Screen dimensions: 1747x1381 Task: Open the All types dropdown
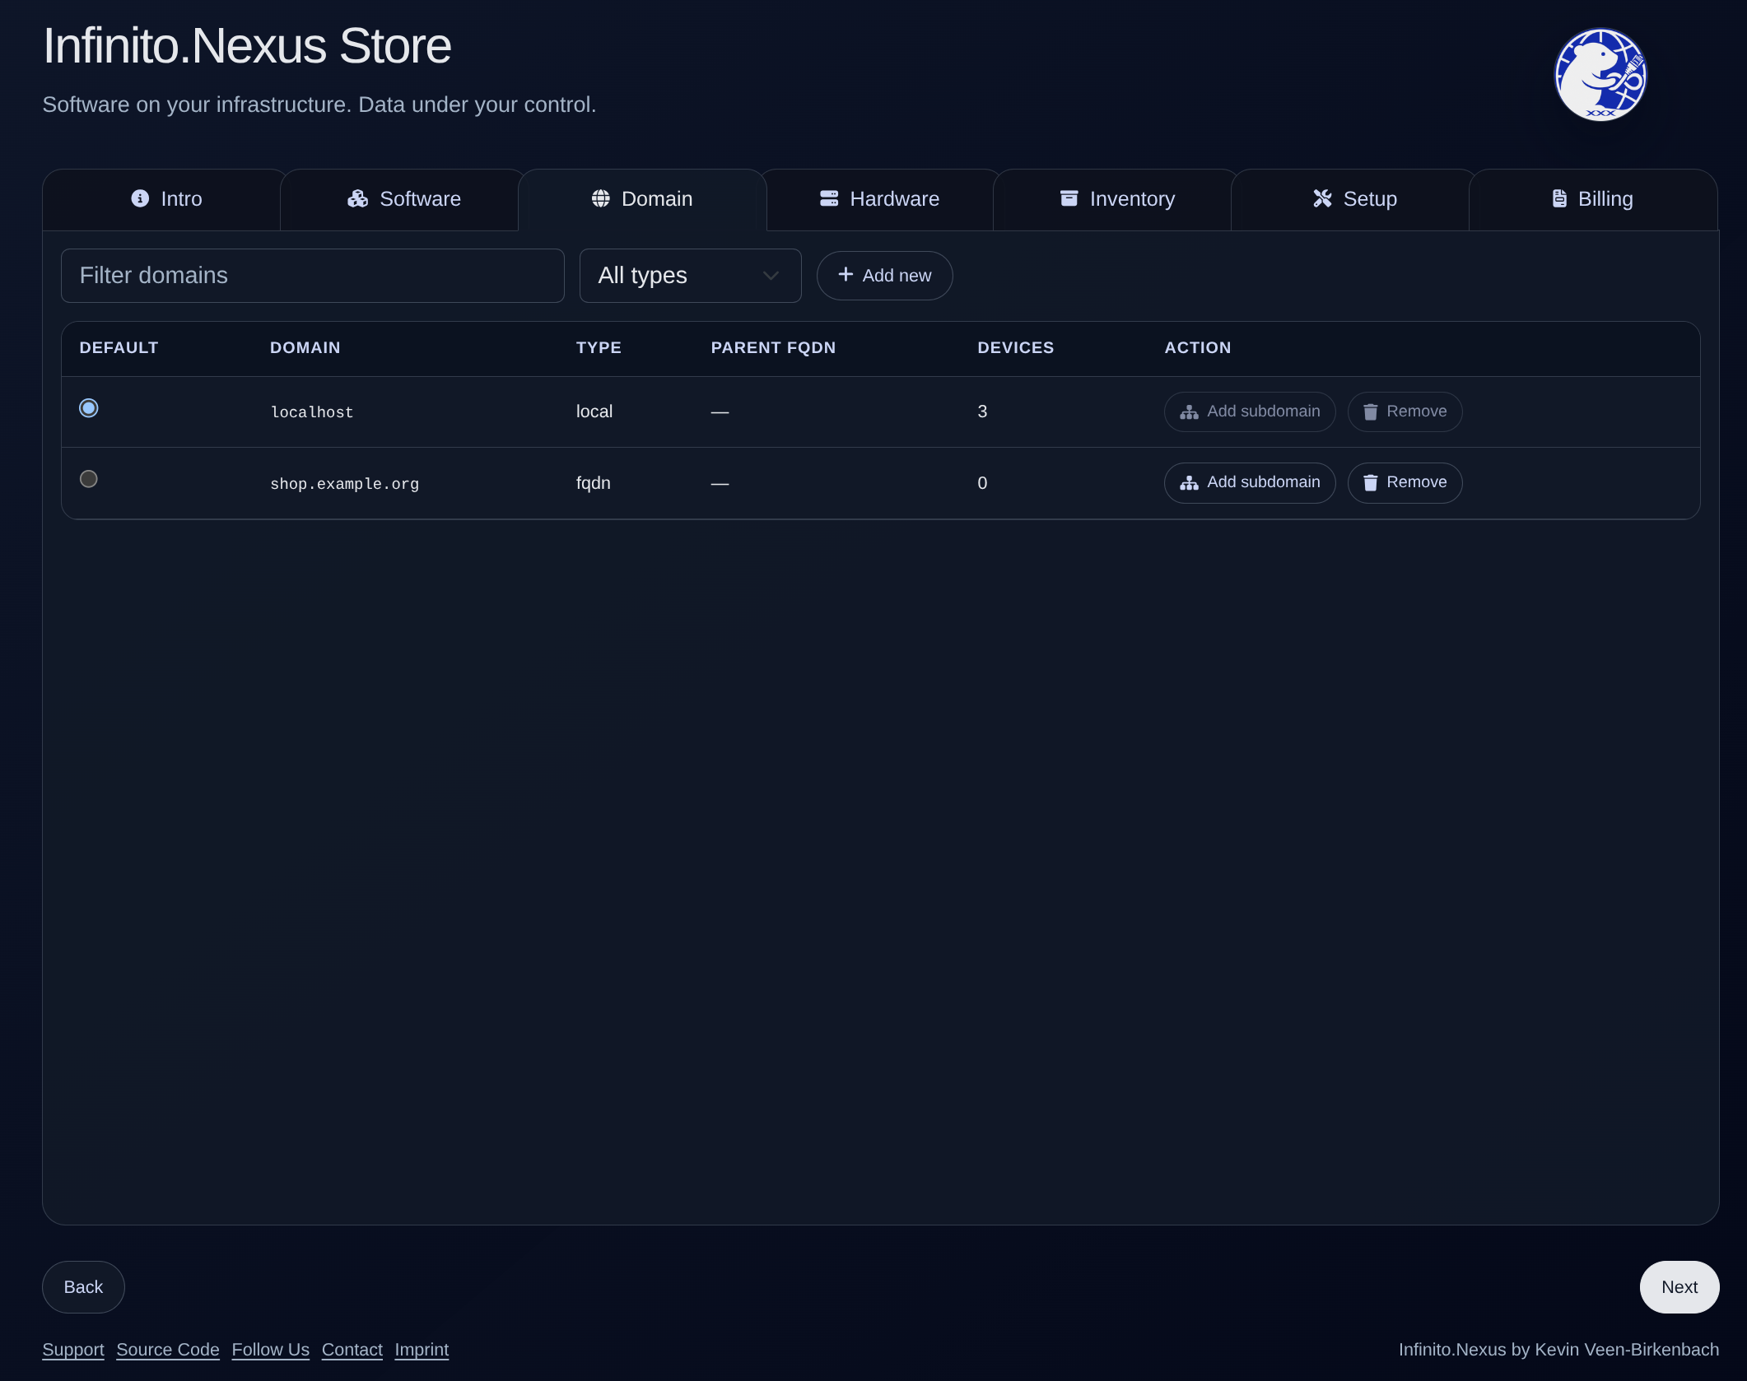689,276
